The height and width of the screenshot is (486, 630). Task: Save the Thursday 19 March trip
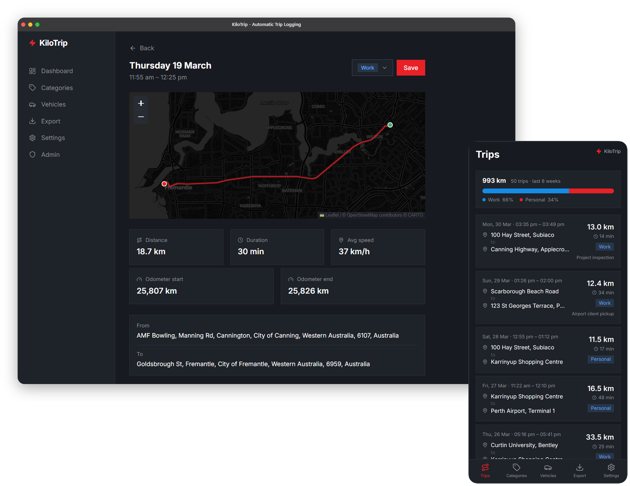(x=411, y=67)
